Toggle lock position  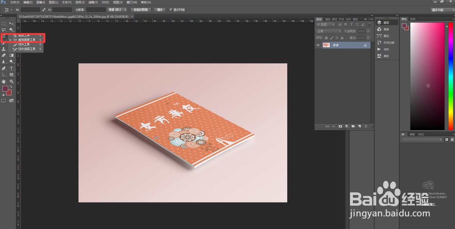tap(337, 38)
